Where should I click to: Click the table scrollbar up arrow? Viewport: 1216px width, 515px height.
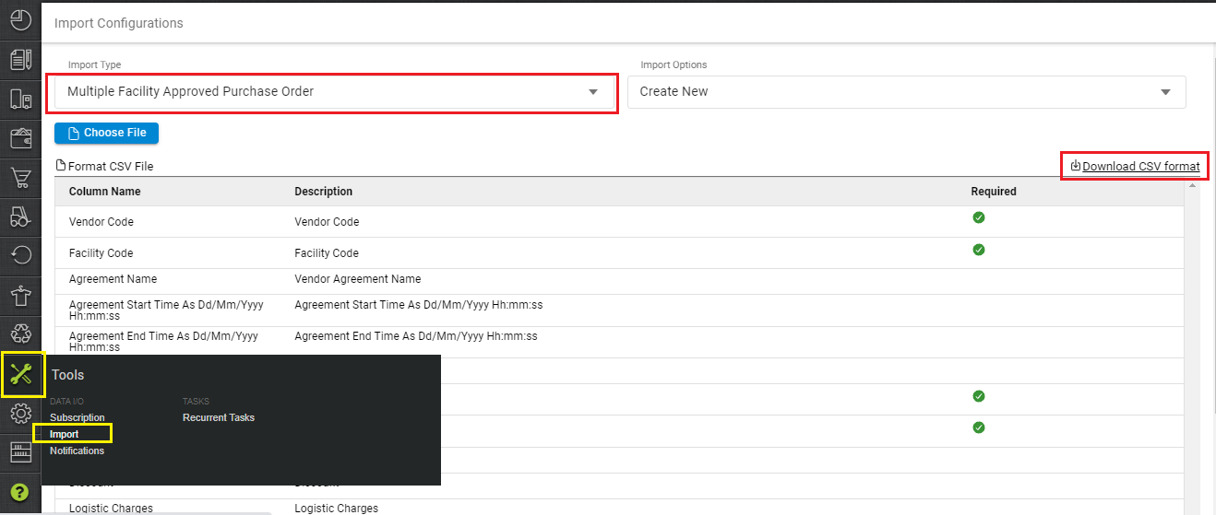[1192, 186]
